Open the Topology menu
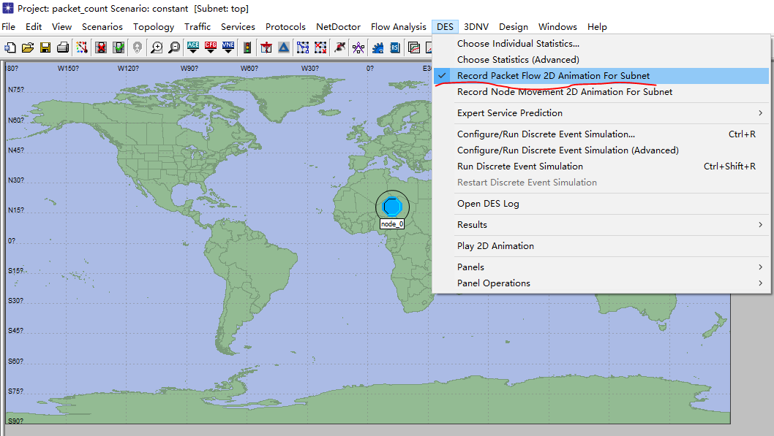774x436 pixels. click(x=153, y=26)
